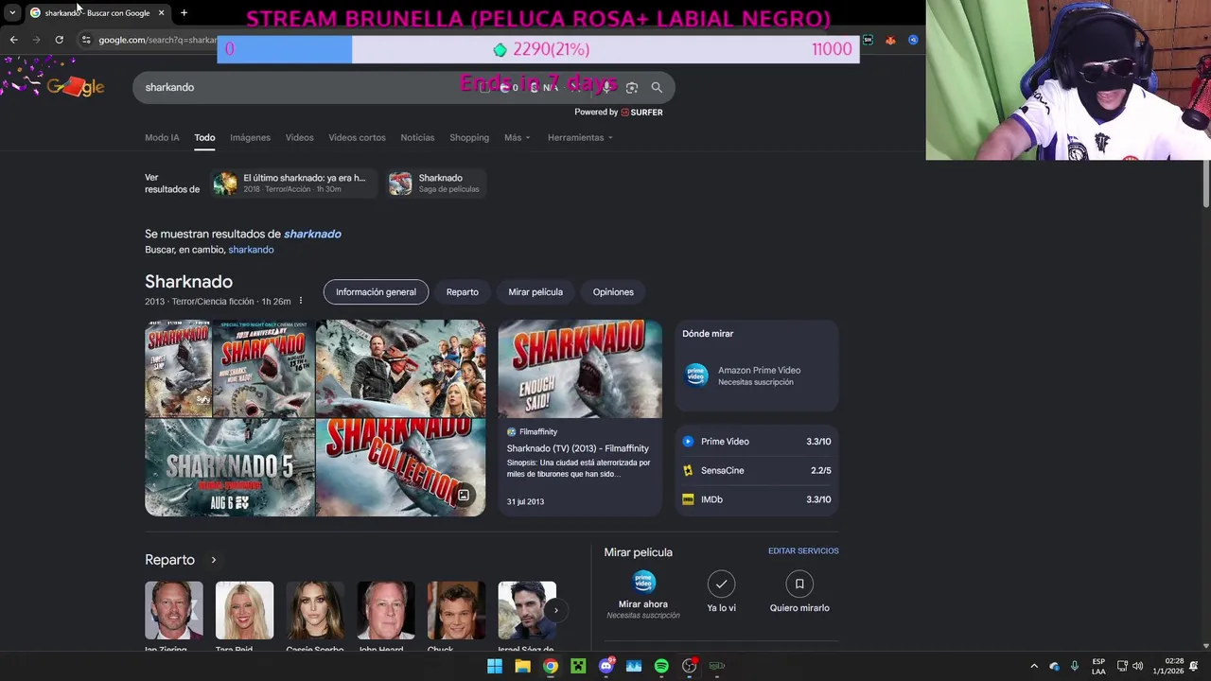Show more cast with the carousel arrow
1211x681 pixels.
pos(556,610)
